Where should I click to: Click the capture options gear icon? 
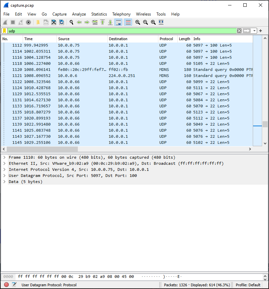[x=28, y=22]
